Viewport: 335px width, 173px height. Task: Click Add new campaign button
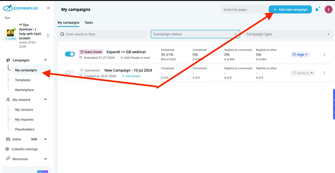(290, 10)
